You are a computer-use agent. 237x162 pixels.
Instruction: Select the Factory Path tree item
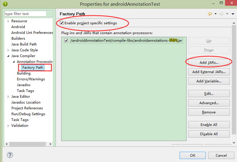(x=33, y=67)
